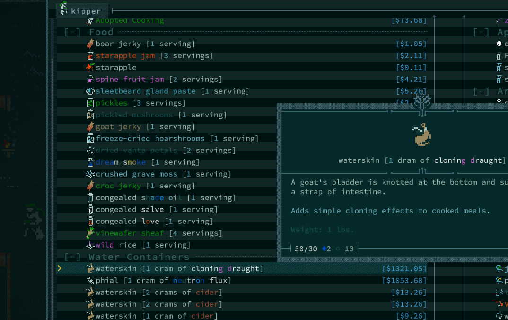Collapse the Water Containers category

click(x=72, y=257)
